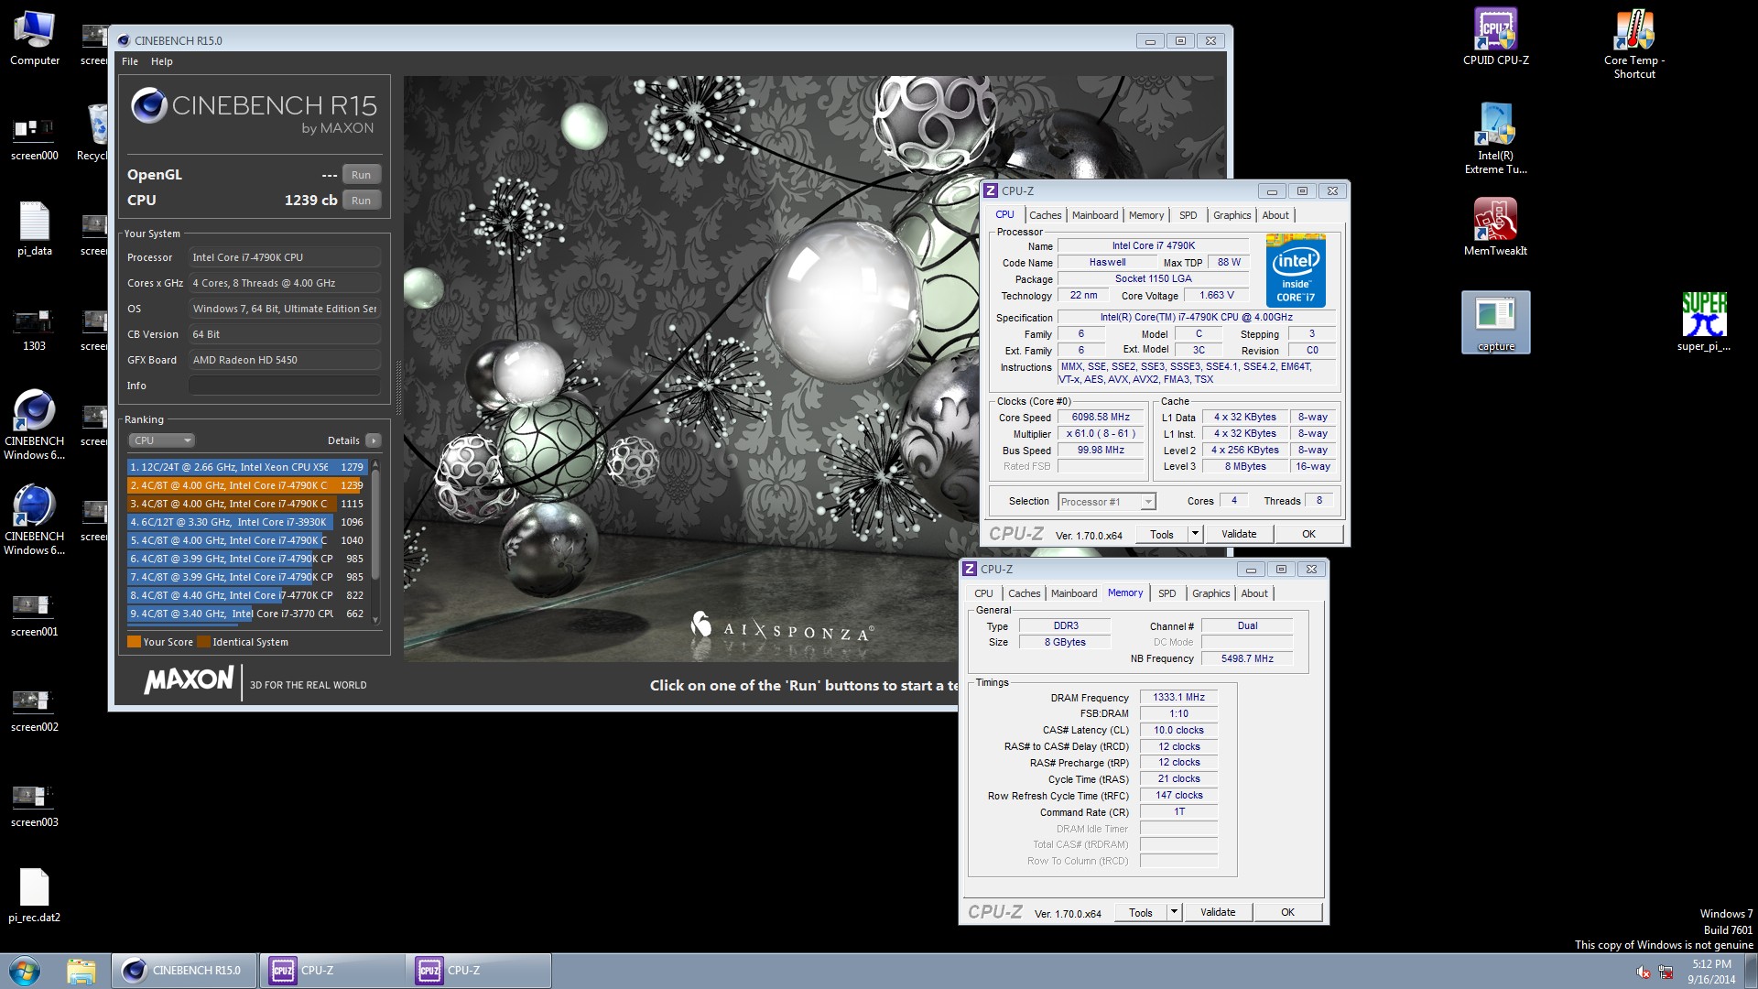Open the MemTweakIt desktop icon
Screen dimensions: 1758x989
(x=1495, y=227)
